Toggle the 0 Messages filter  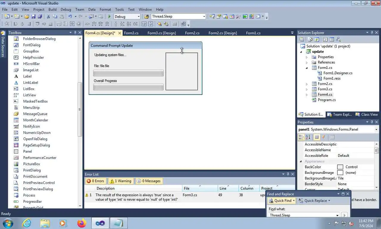(x=149, y=181)
